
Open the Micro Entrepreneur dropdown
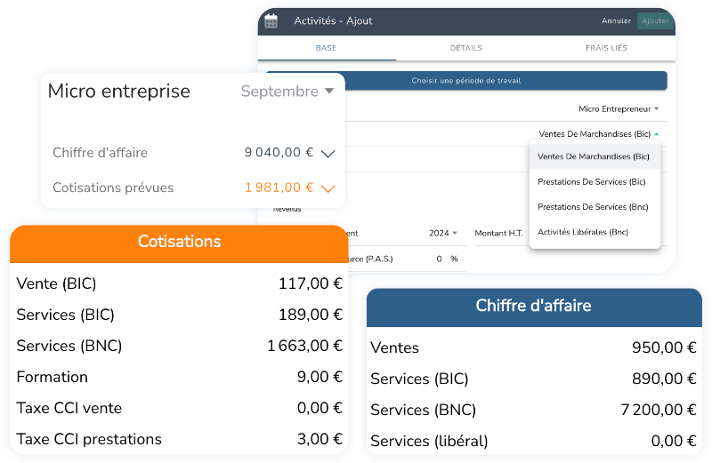[619, 108]
